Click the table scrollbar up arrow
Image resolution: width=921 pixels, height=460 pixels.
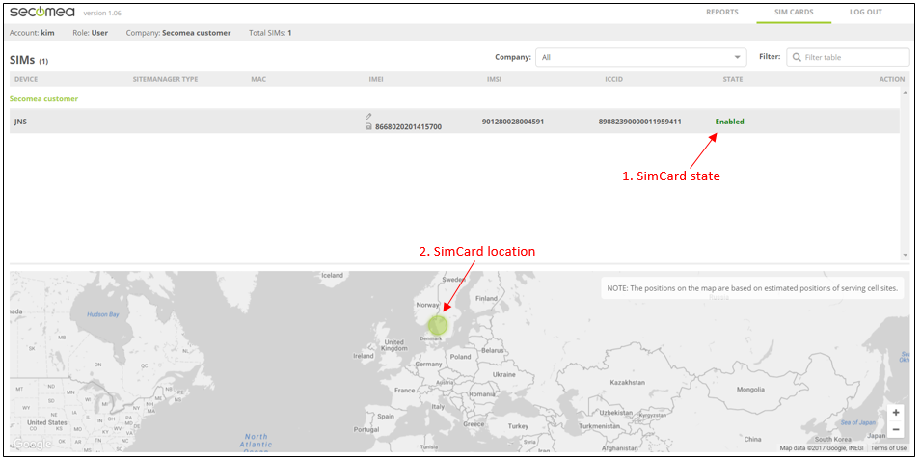coord(905,93)
